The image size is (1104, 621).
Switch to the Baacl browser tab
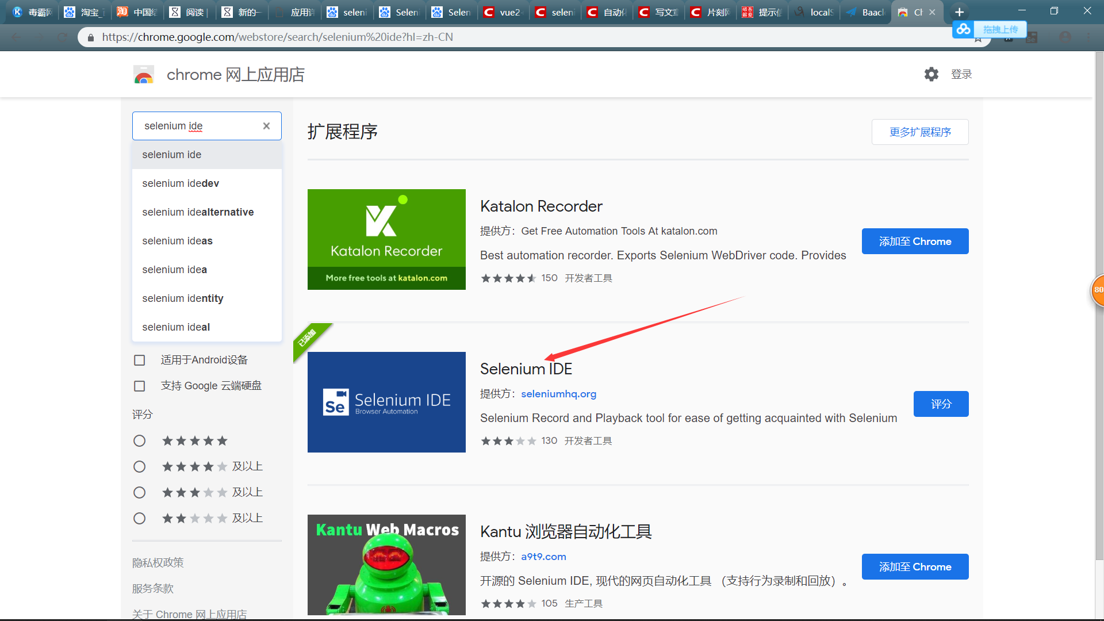tap(865, 12)
